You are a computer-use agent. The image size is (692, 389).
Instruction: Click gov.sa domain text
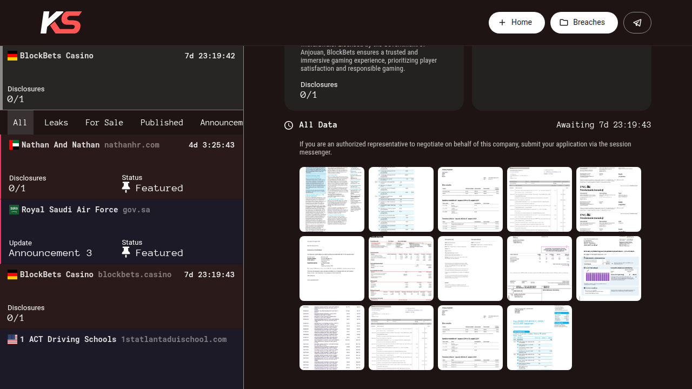(x=136, y=210)
